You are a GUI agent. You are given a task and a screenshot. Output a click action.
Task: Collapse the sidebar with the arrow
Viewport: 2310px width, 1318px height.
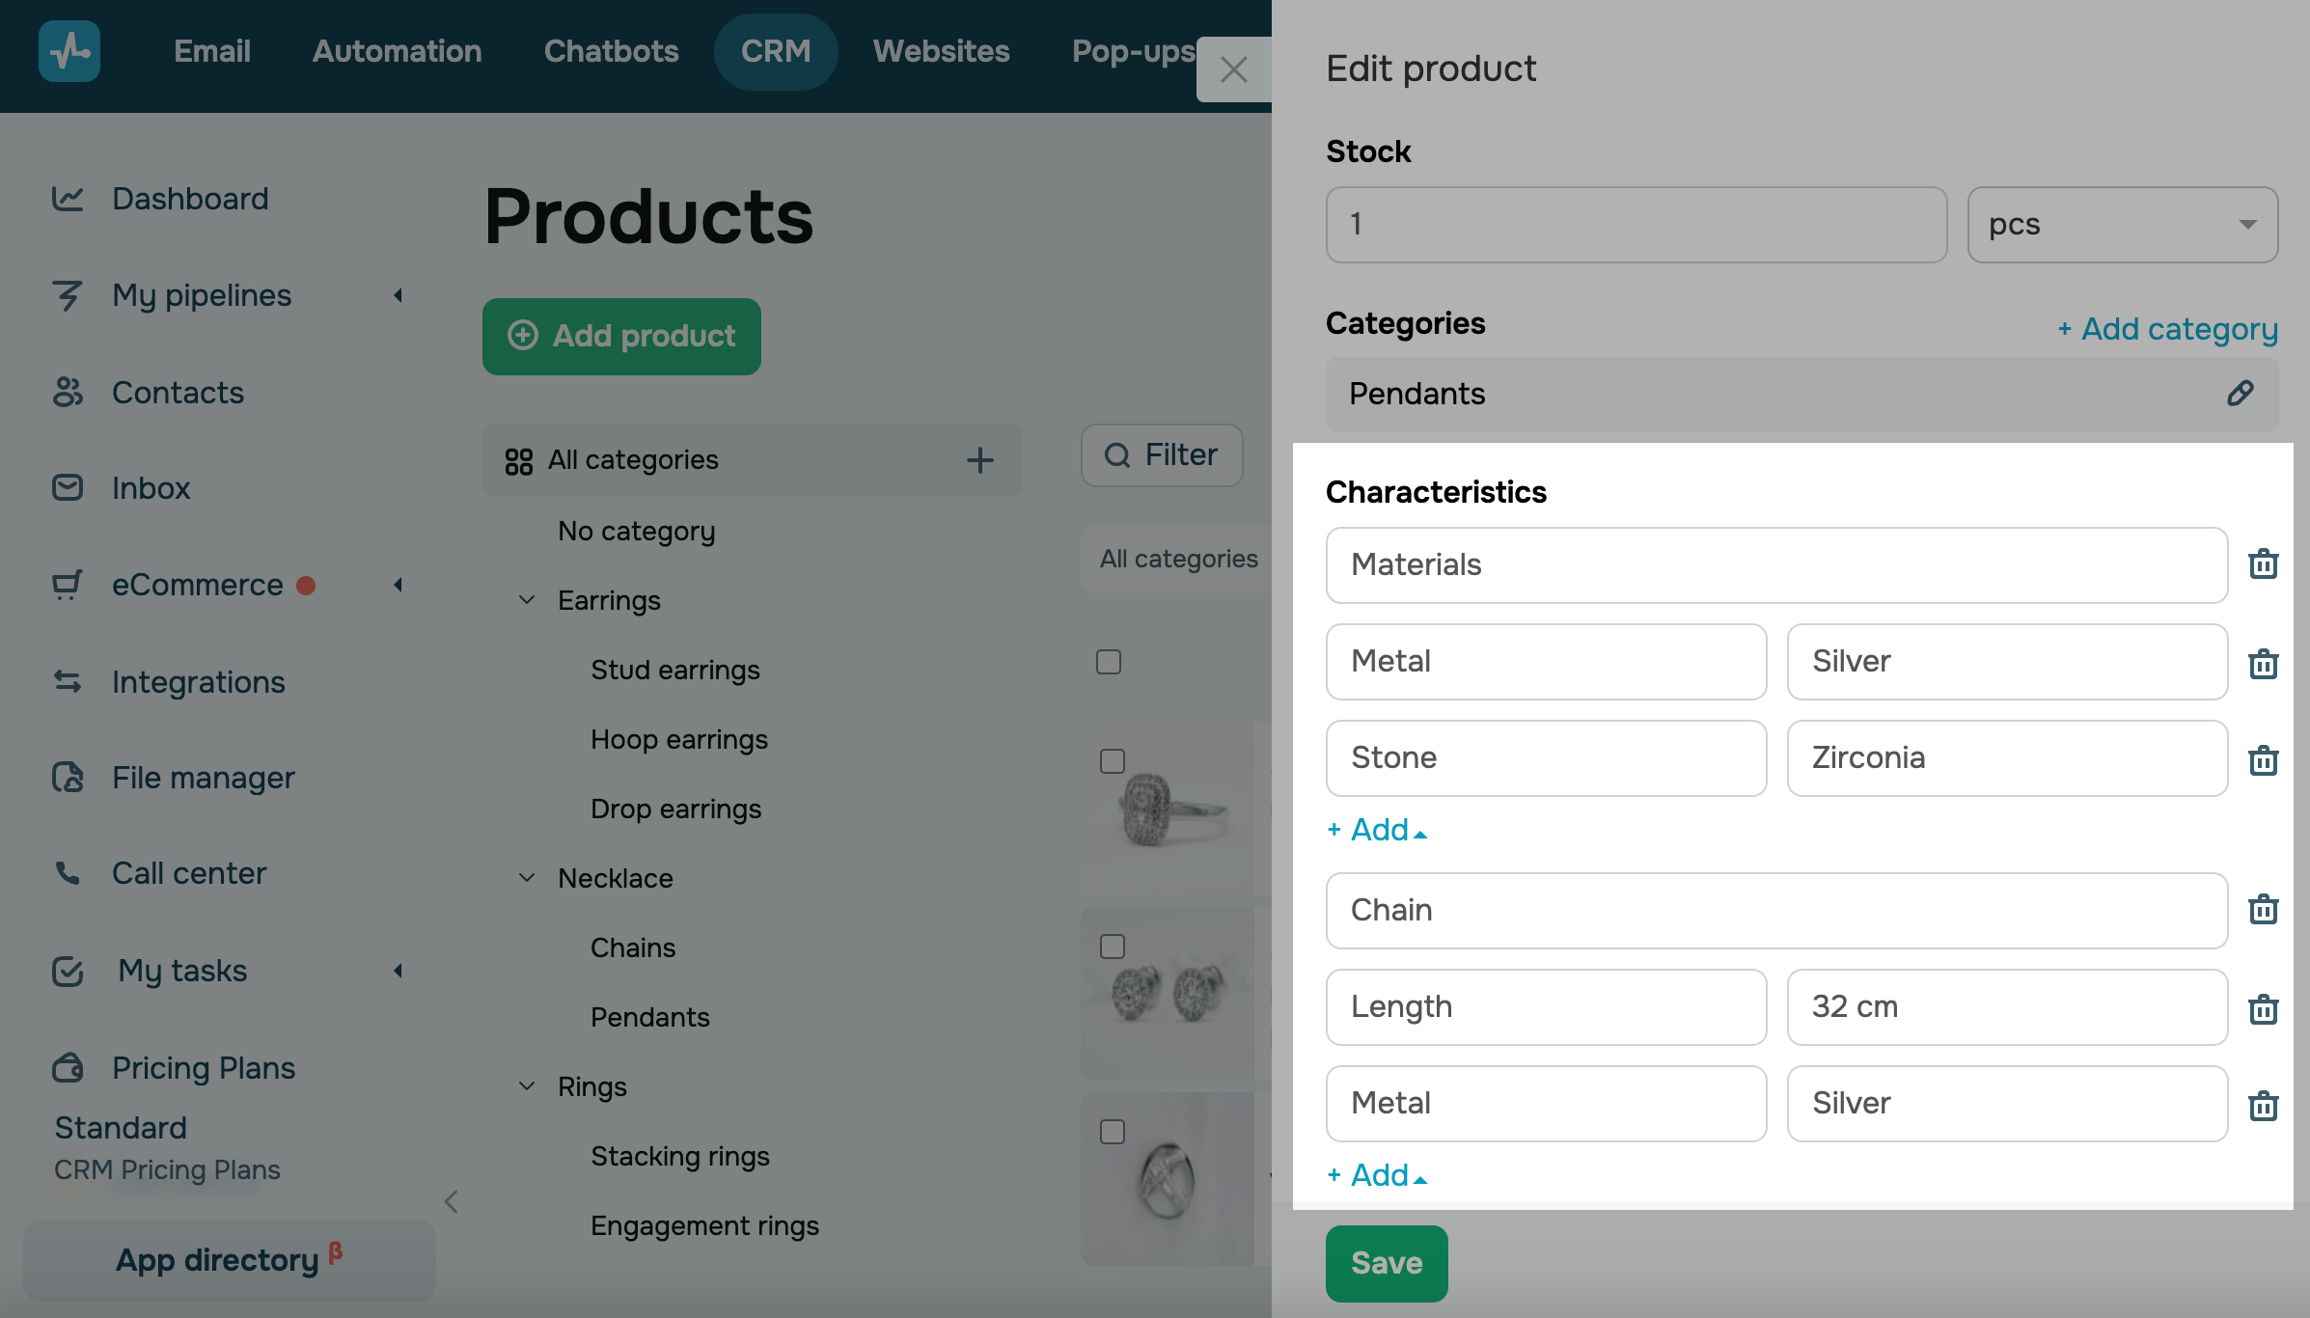(452, 1201)
